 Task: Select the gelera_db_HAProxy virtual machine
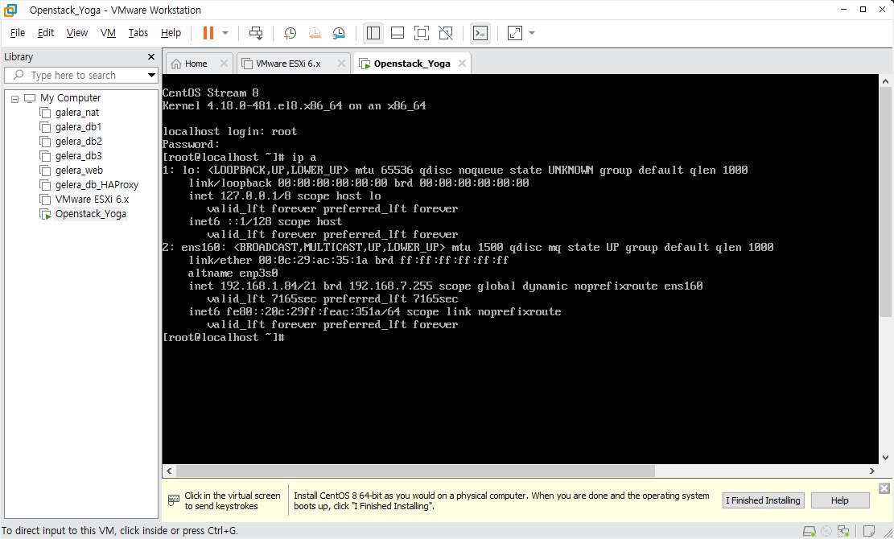97,184
